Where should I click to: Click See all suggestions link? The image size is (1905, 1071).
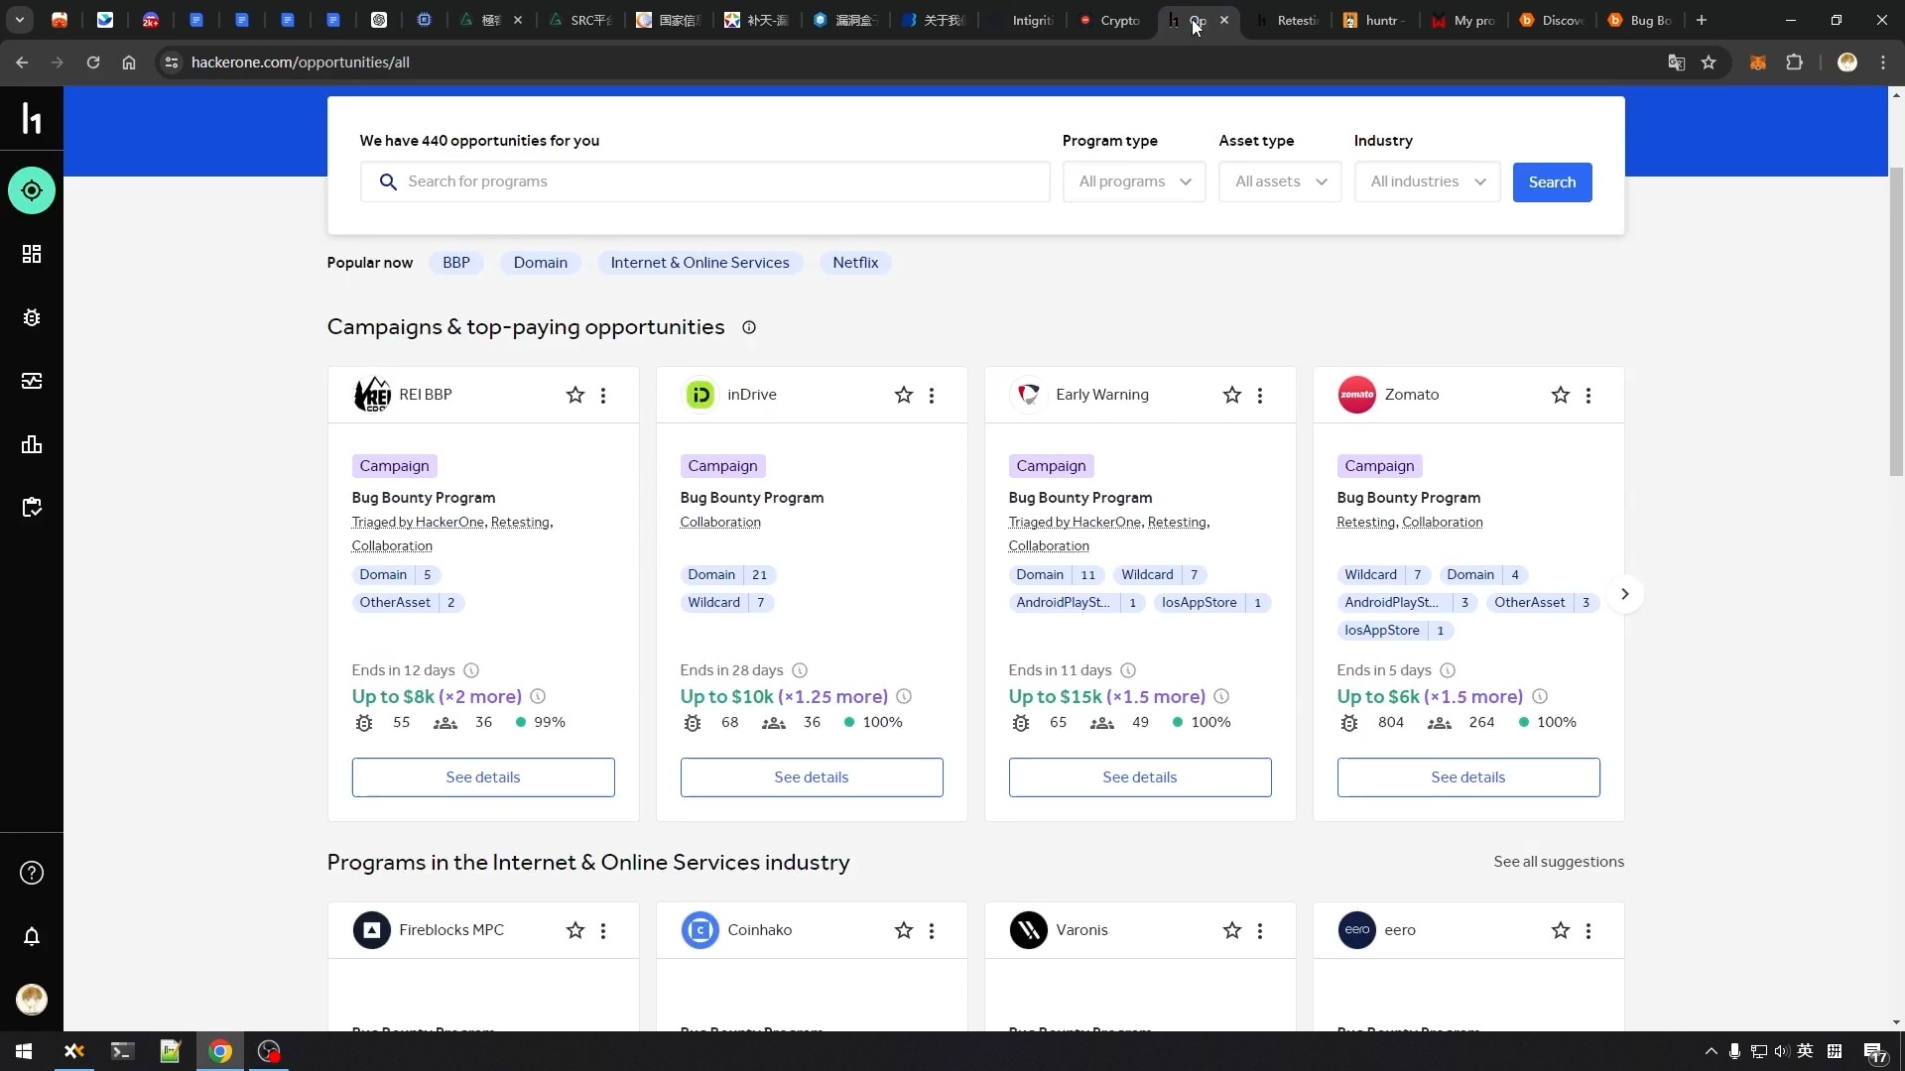[x=1560, y=862]
